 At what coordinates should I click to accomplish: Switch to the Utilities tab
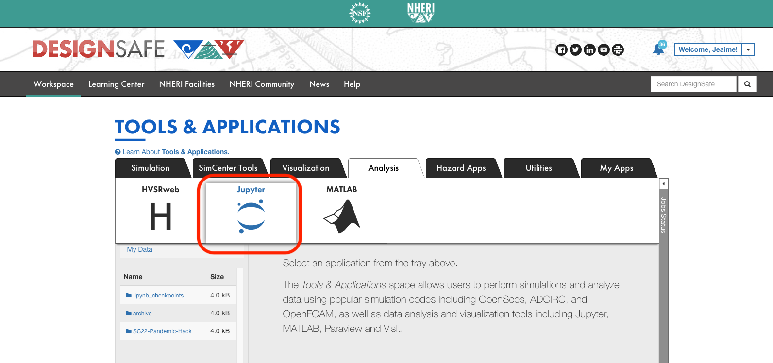[539, 168]
